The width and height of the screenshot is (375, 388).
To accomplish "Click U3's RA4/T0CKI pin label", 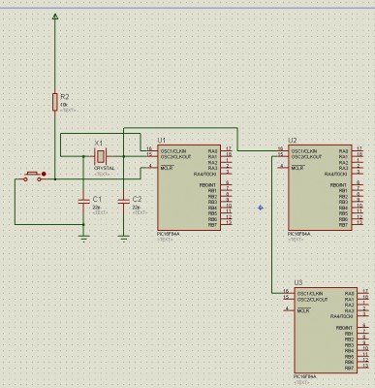I will [x=343, y=316].
